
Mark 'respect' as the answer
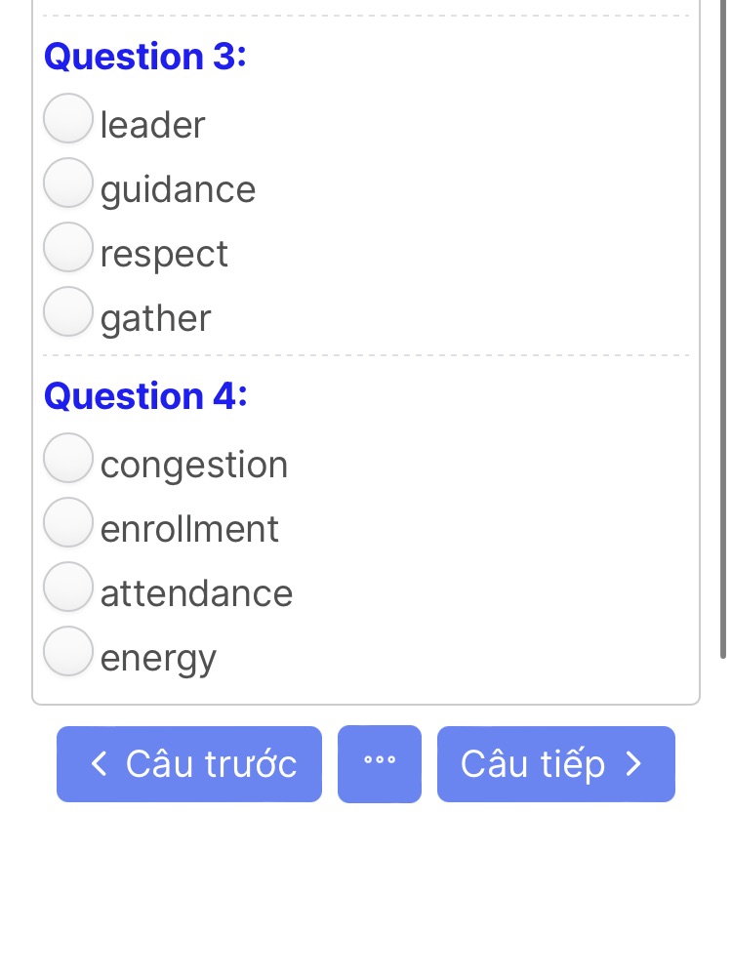coord(68,247)
